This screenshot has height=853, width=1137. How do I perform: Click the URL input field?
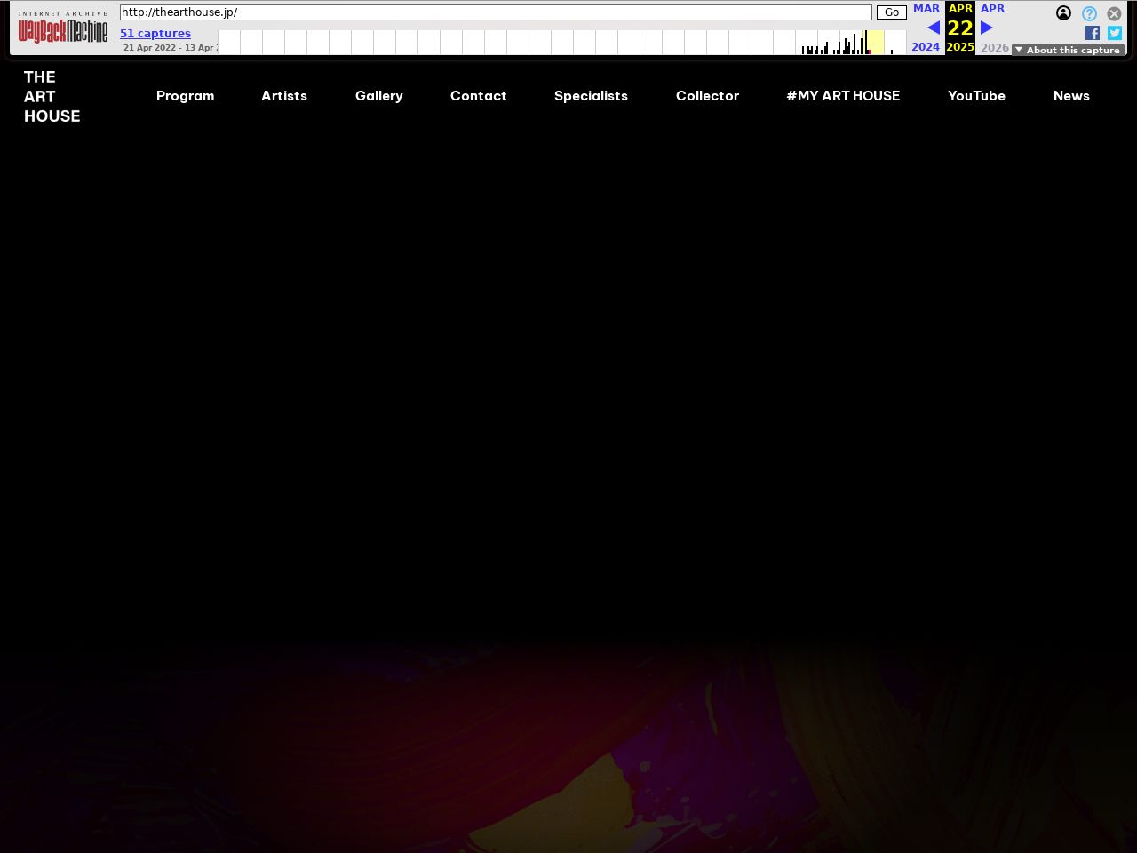point(496,12)
